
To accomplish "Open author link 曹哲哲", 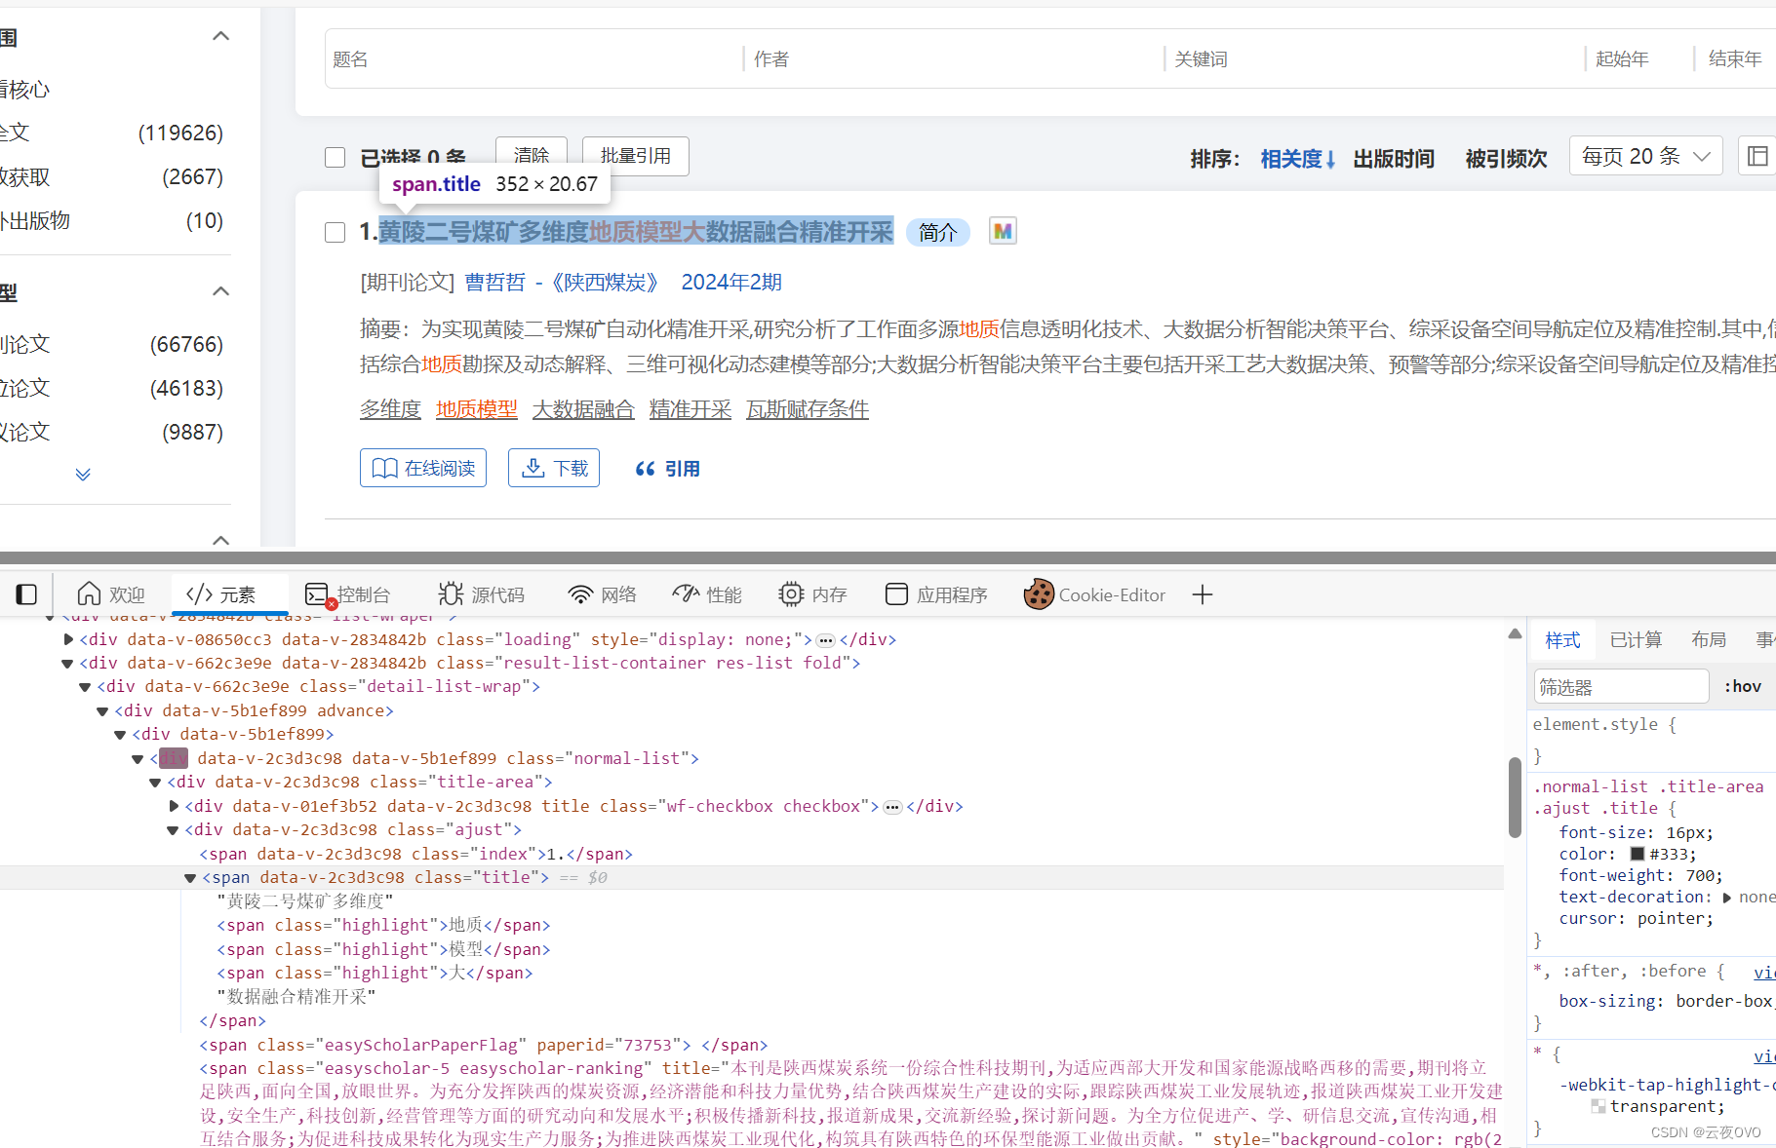I will click(495, 283).
